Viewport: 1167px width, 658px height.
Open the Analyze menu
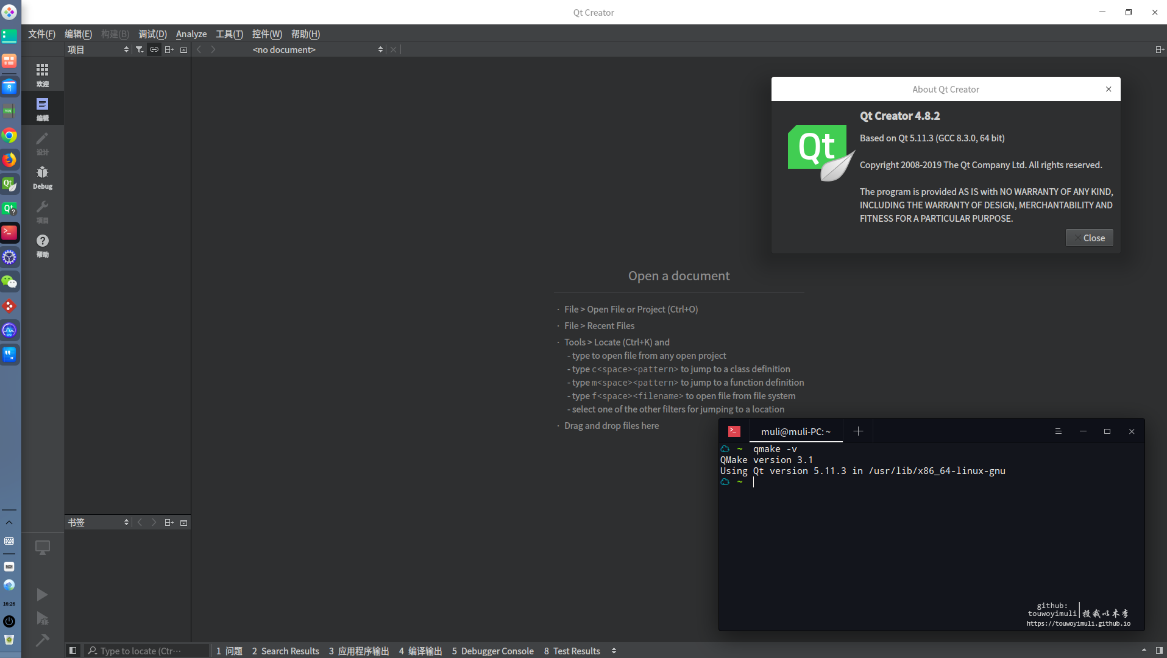pos(191,34)
